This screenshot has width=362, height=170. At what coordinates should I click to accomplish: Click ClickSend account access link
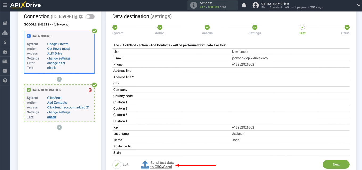[69, 107]
